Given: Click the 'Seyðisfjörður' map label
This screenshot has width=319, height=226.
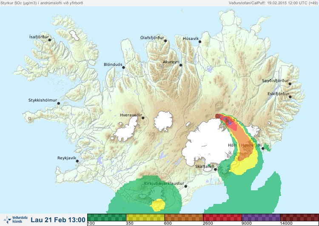Looking at the screenshot, I should pos(275,81).
